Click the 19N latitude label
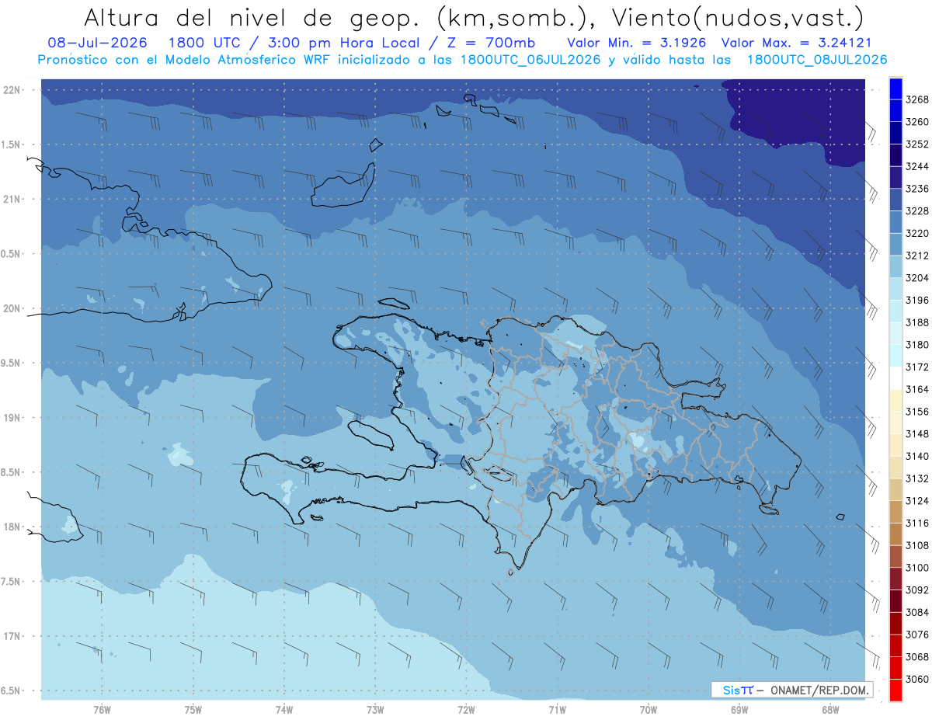The height and width of the screenshot is (720, 932). click(x=12, y=418)
